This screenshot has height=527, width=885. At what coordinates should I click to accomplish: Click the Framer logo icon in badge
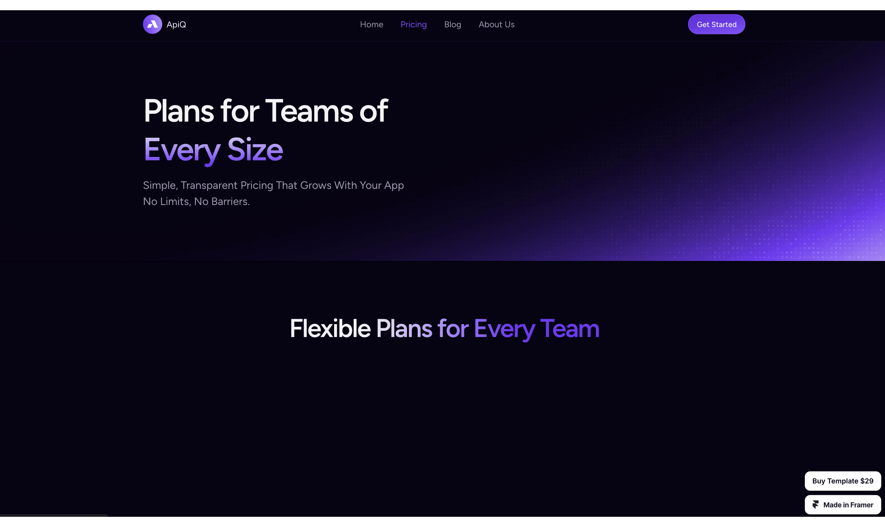coord(815,505)
